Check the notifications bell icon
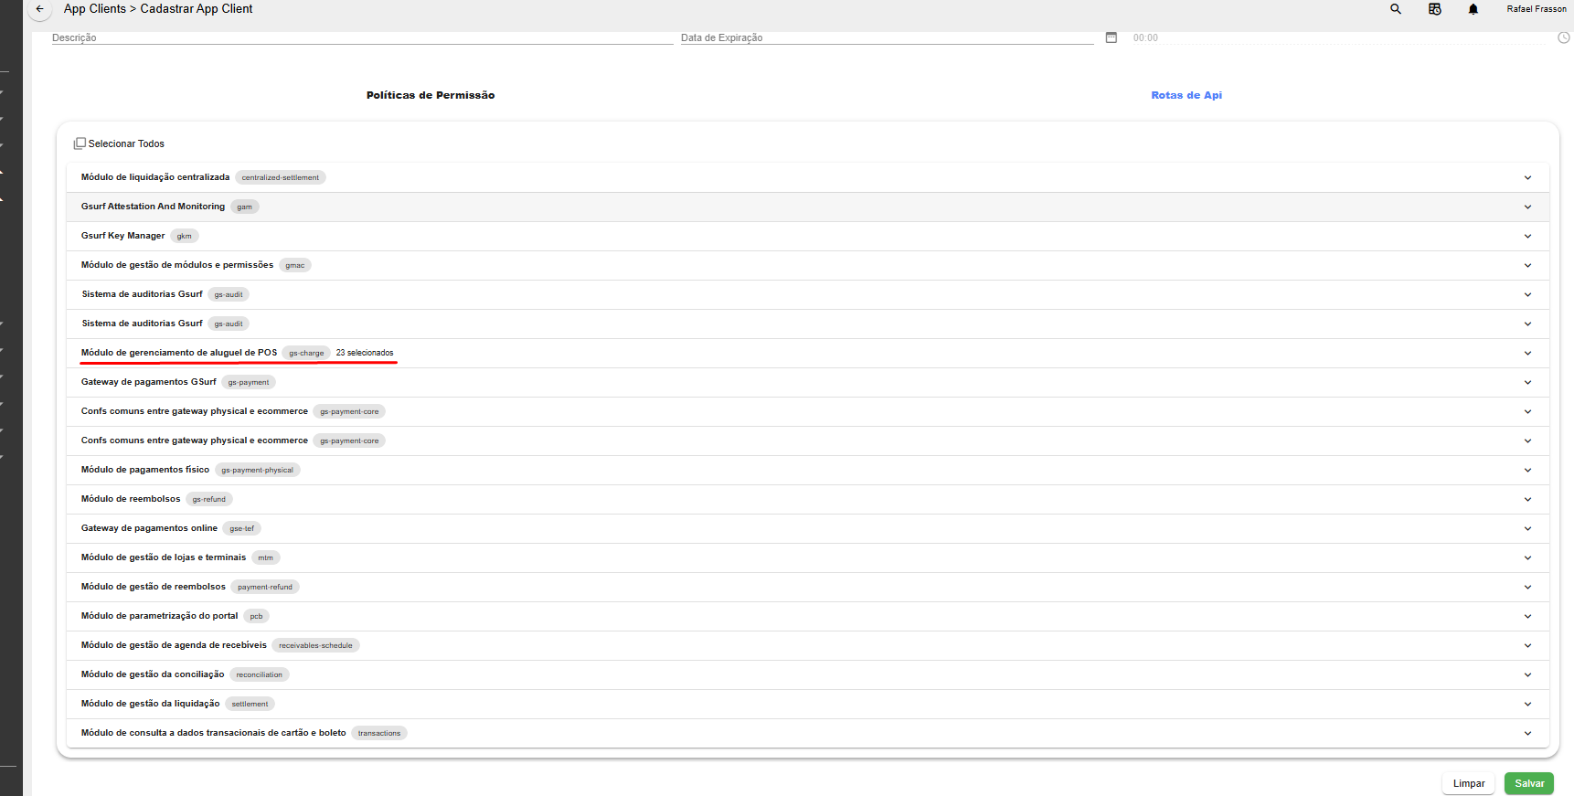Screen dimensions: 1574x796 pyautogui.click(x=1473, y=8)
